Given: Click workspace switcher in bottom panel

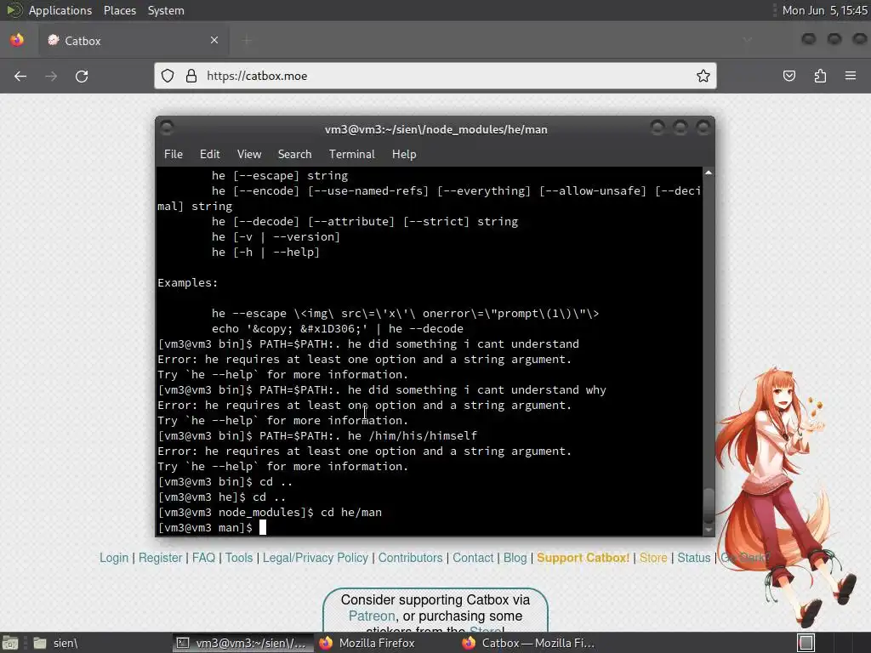Looking at the screenshot, I should [x=806, y=643].
